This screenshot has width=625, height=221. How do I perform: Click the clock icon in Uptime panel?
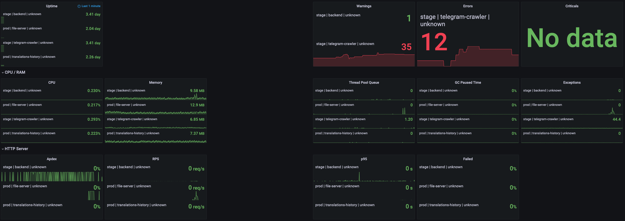tap(79, 6)
